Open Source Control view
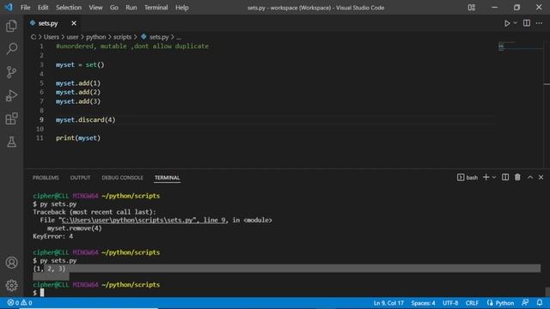The height and width of the screenshot is (309, 550). coord(11,72)
